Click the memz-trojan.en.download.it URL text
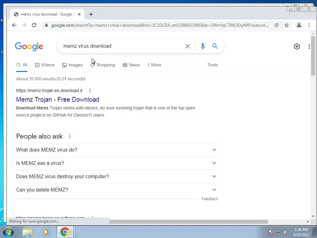 tap(49, 90)
